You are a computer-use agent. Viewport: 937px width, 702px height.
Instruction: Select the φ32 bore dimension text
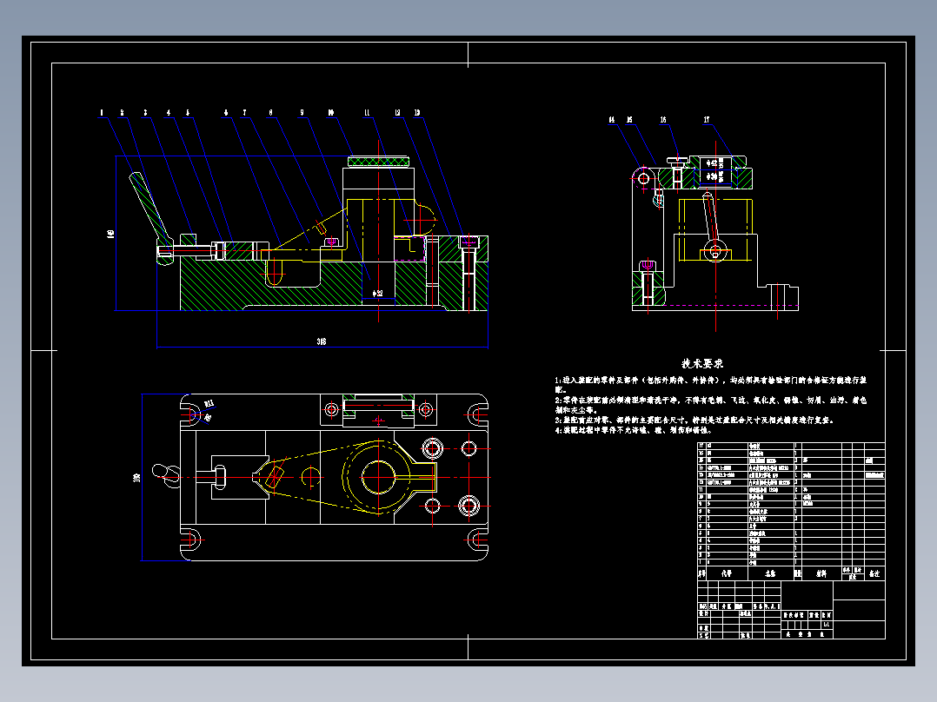(377, 294)
